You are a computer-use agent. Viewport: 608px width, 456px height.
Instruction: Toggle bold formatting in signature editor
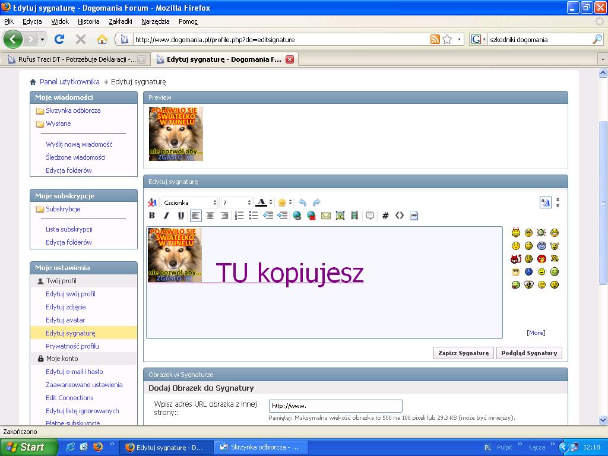pos(152,216)
